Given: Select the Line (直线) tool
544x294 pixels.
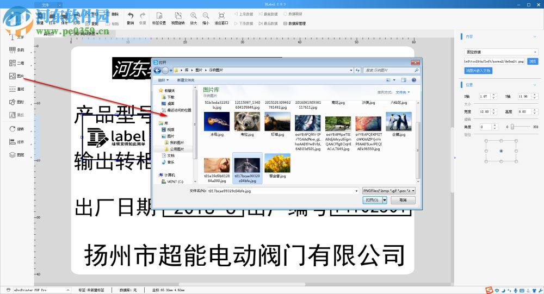Looking at the screenshot, I should pos(16,89).
